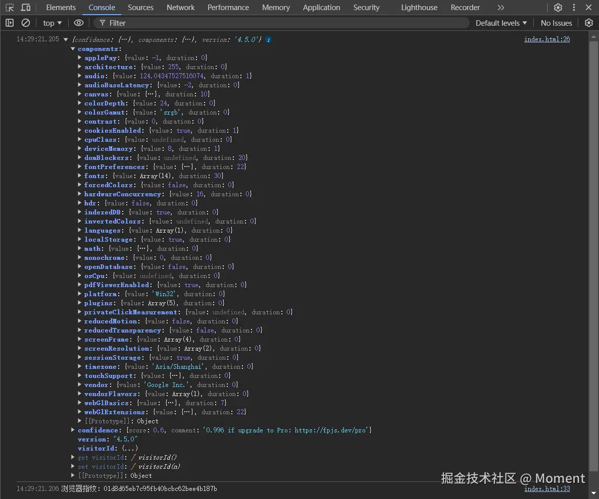Expand the fonts Array(14) entry

pyautogui.click(x=79, y=176)
